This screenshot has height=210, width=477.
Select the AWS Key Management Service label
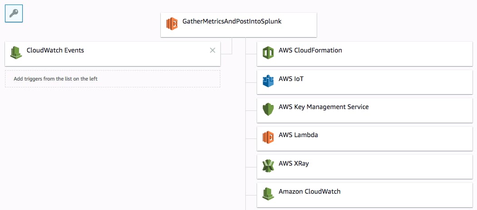tap(323, 107)
